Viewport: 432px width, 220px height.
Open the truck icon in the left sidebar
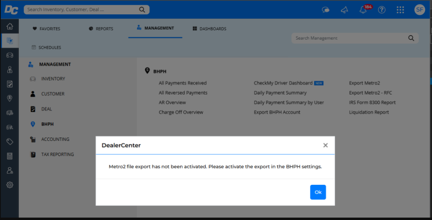click(x=10, y=113)
